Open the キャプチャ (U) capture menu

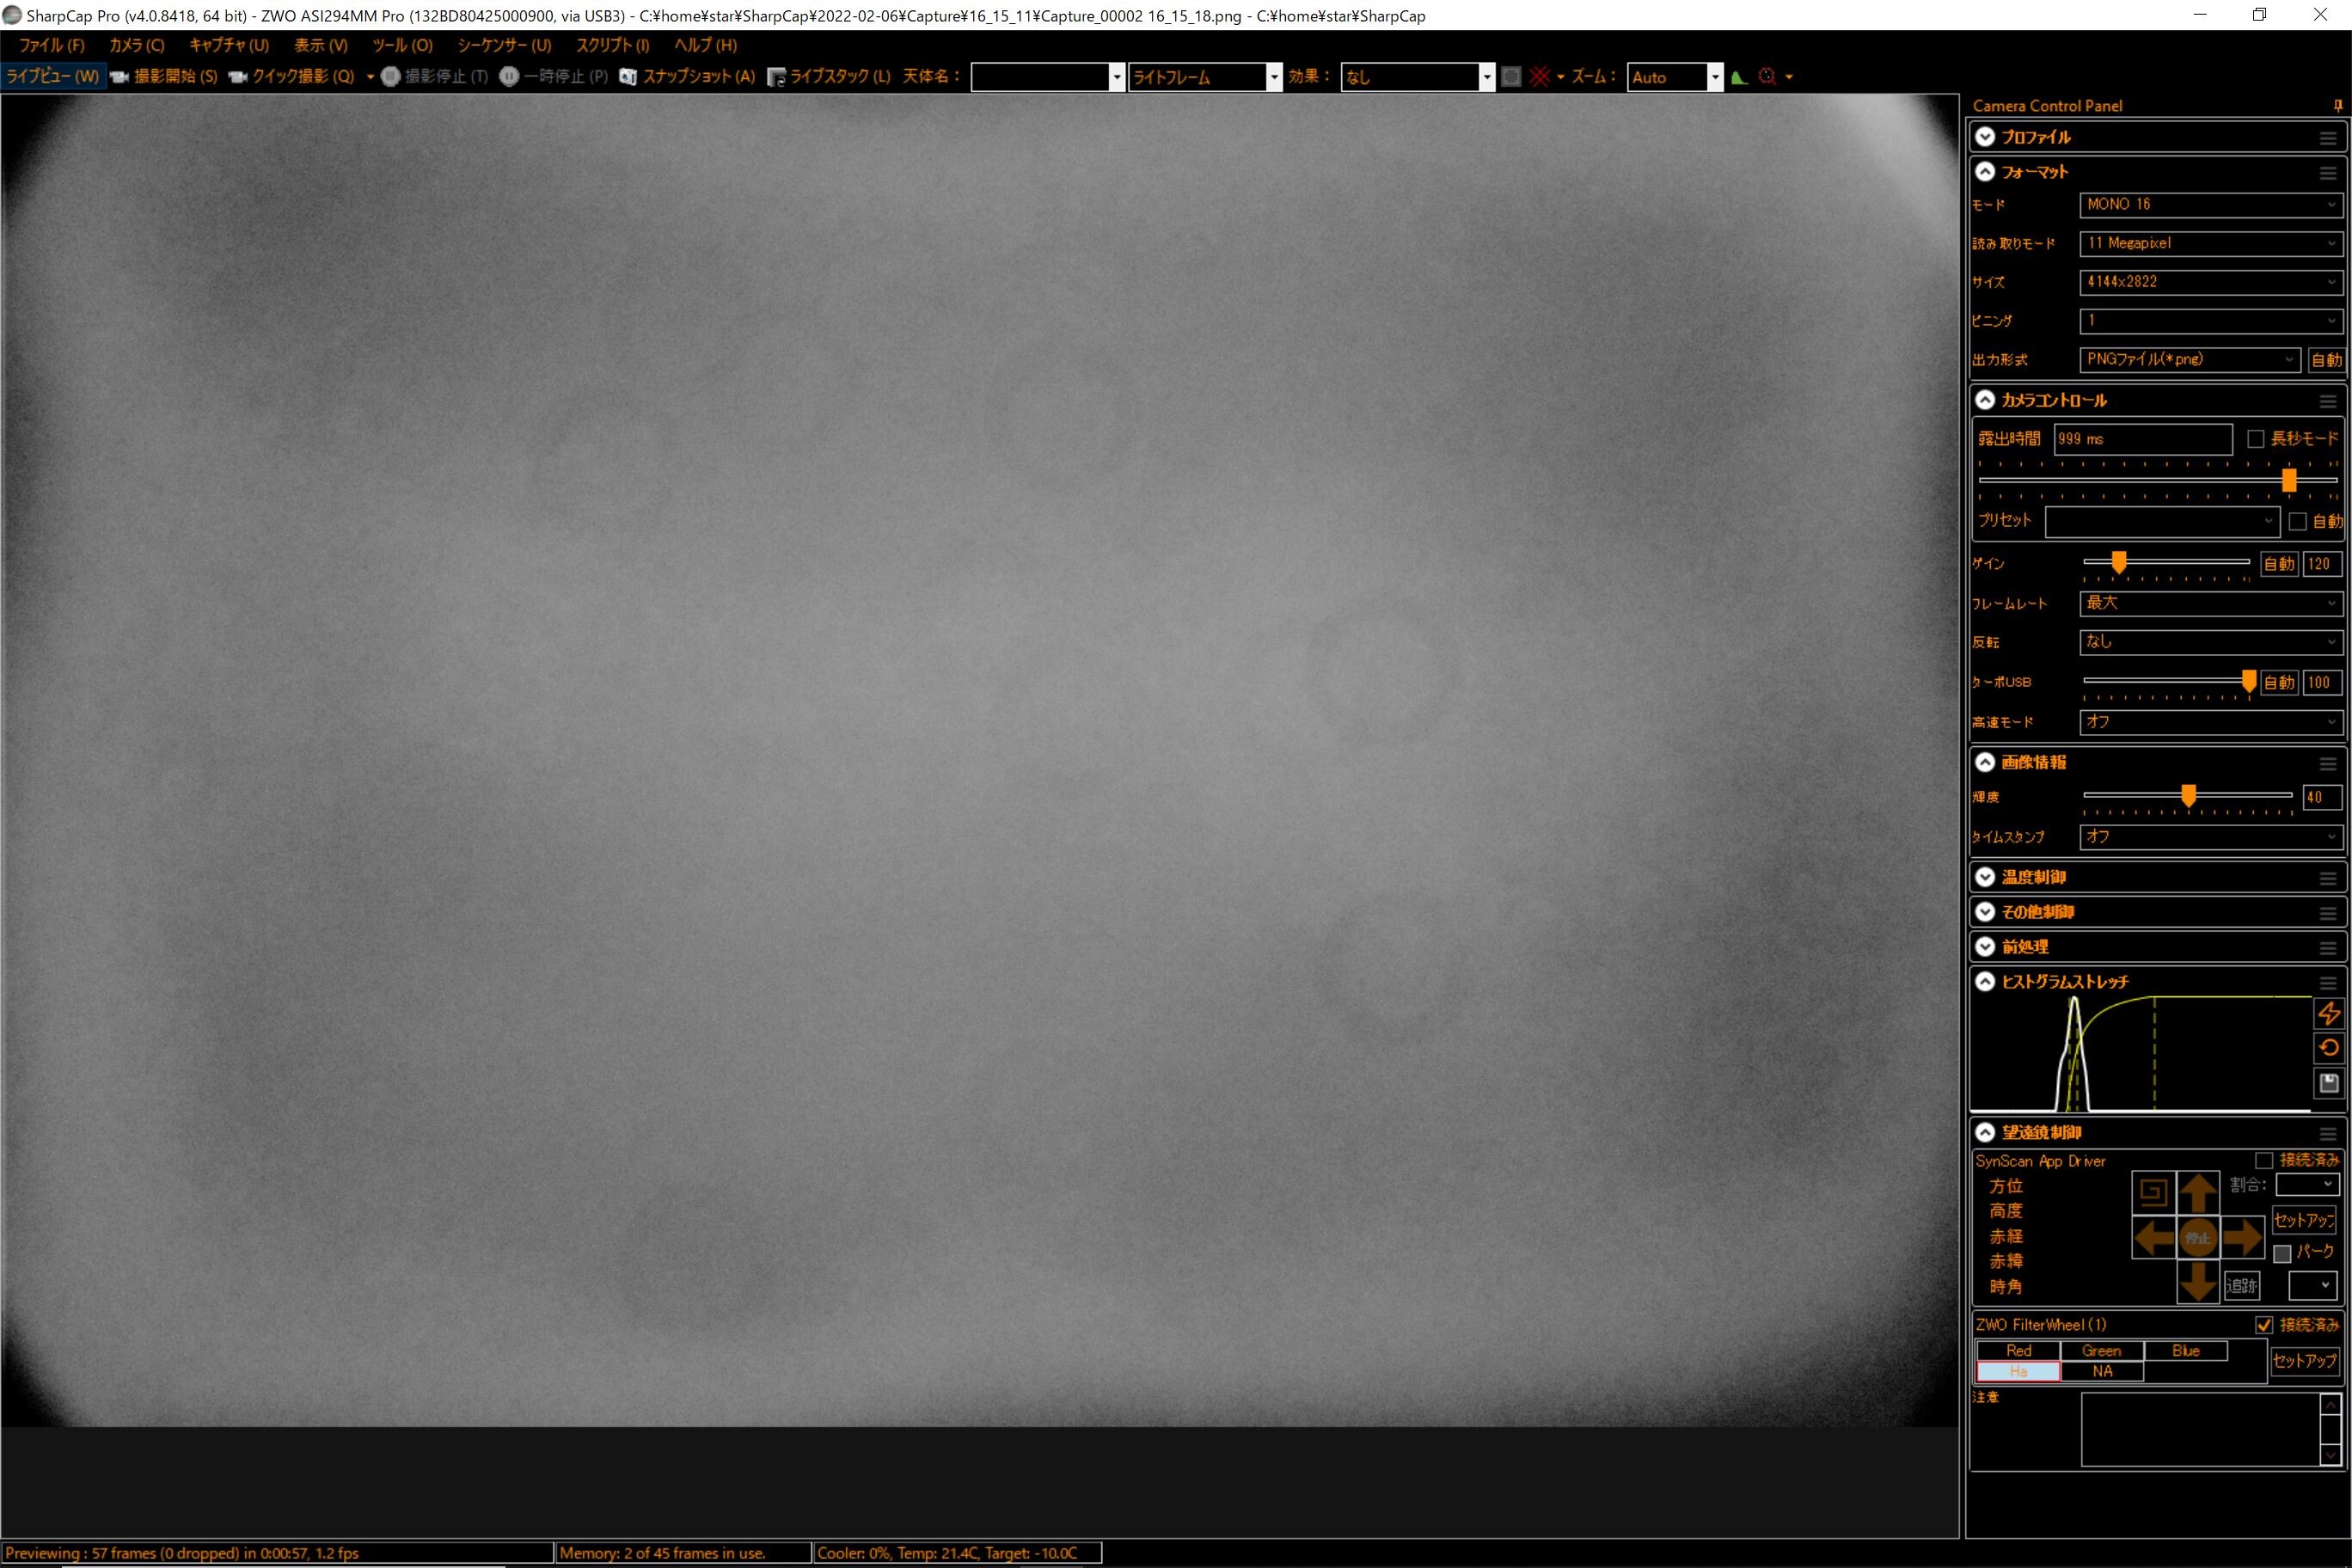(x=229, y=45)
